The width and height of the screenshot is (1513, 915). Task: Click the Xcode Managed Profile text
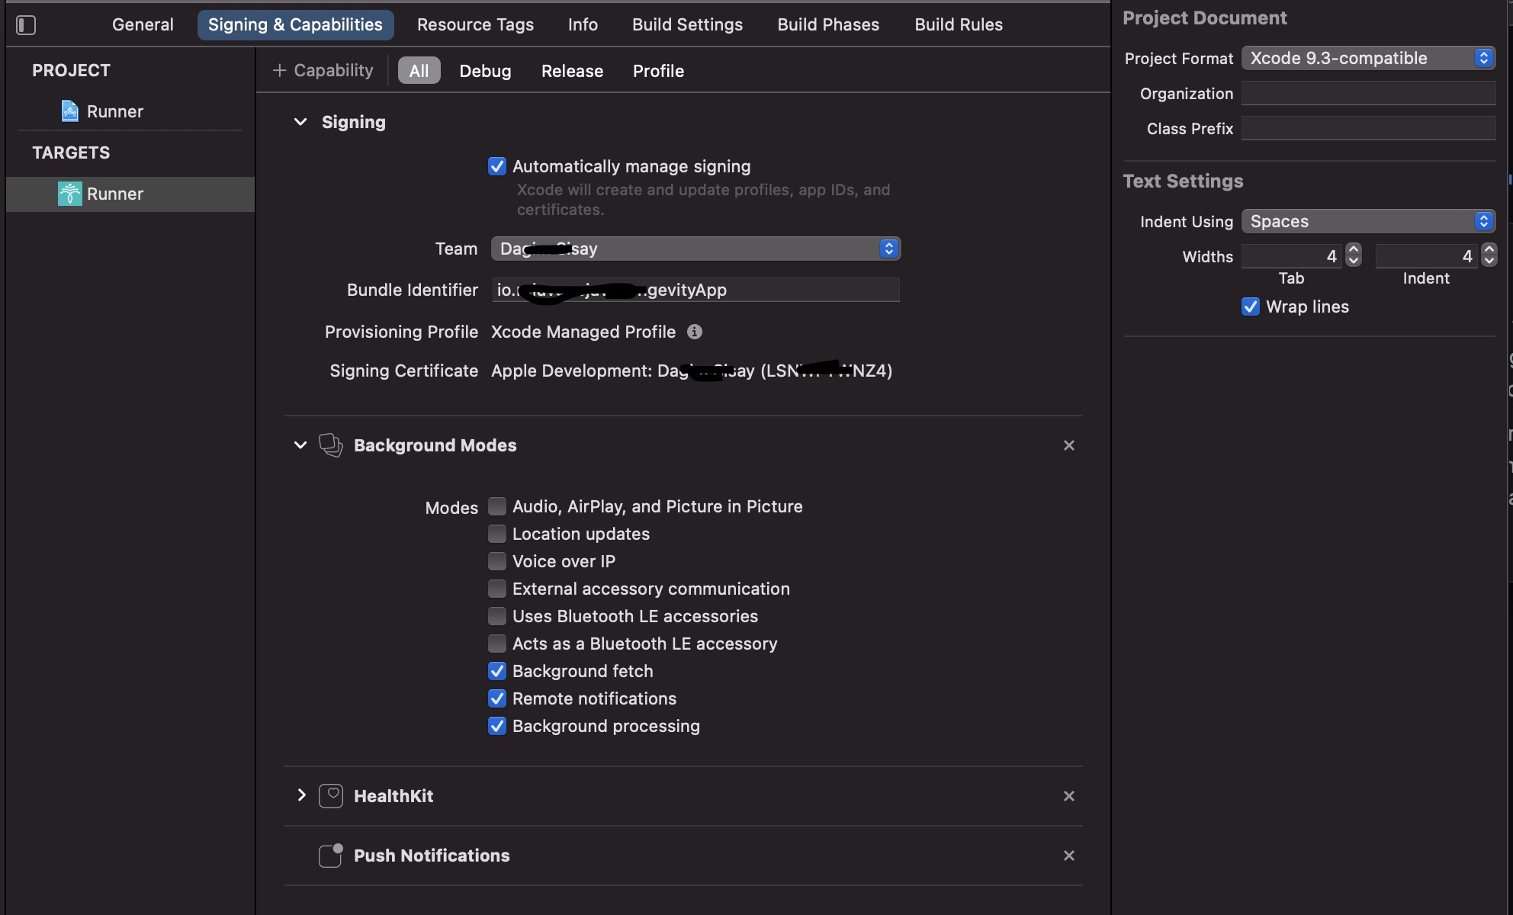tap(583, 332)
